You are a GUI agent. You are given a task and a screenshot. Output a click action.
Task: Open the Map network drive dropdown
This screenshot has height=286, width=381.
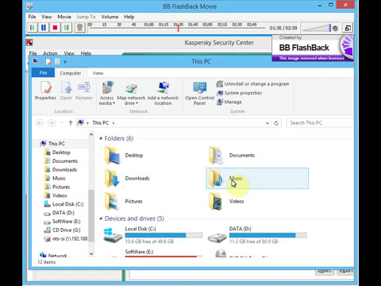tap(131, 93)
